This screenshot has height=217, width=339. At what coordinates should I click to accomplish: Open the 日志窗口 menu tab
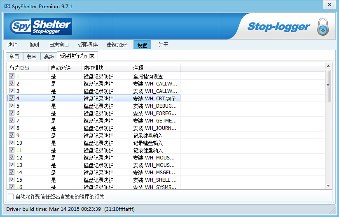(x=59, y=45)
